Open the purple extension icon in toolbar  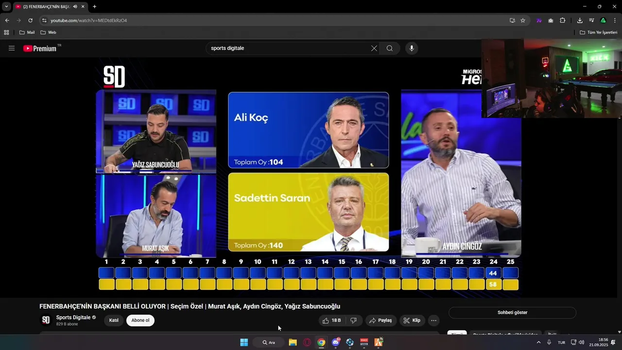tap(539, 20)
